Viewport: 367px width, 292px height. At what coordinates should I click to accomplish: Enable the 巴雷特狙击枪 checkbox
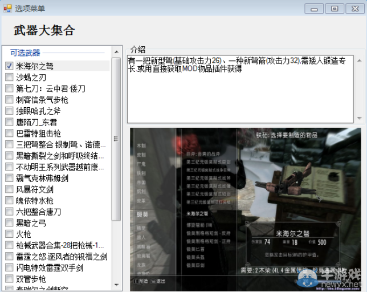(9, 133)
